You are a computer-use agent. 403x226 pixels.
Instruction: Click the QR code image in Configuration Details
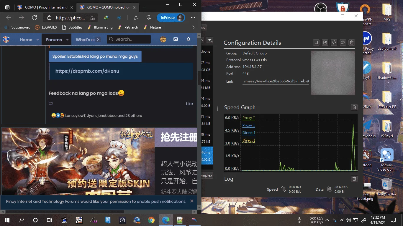tap(333, 73)
